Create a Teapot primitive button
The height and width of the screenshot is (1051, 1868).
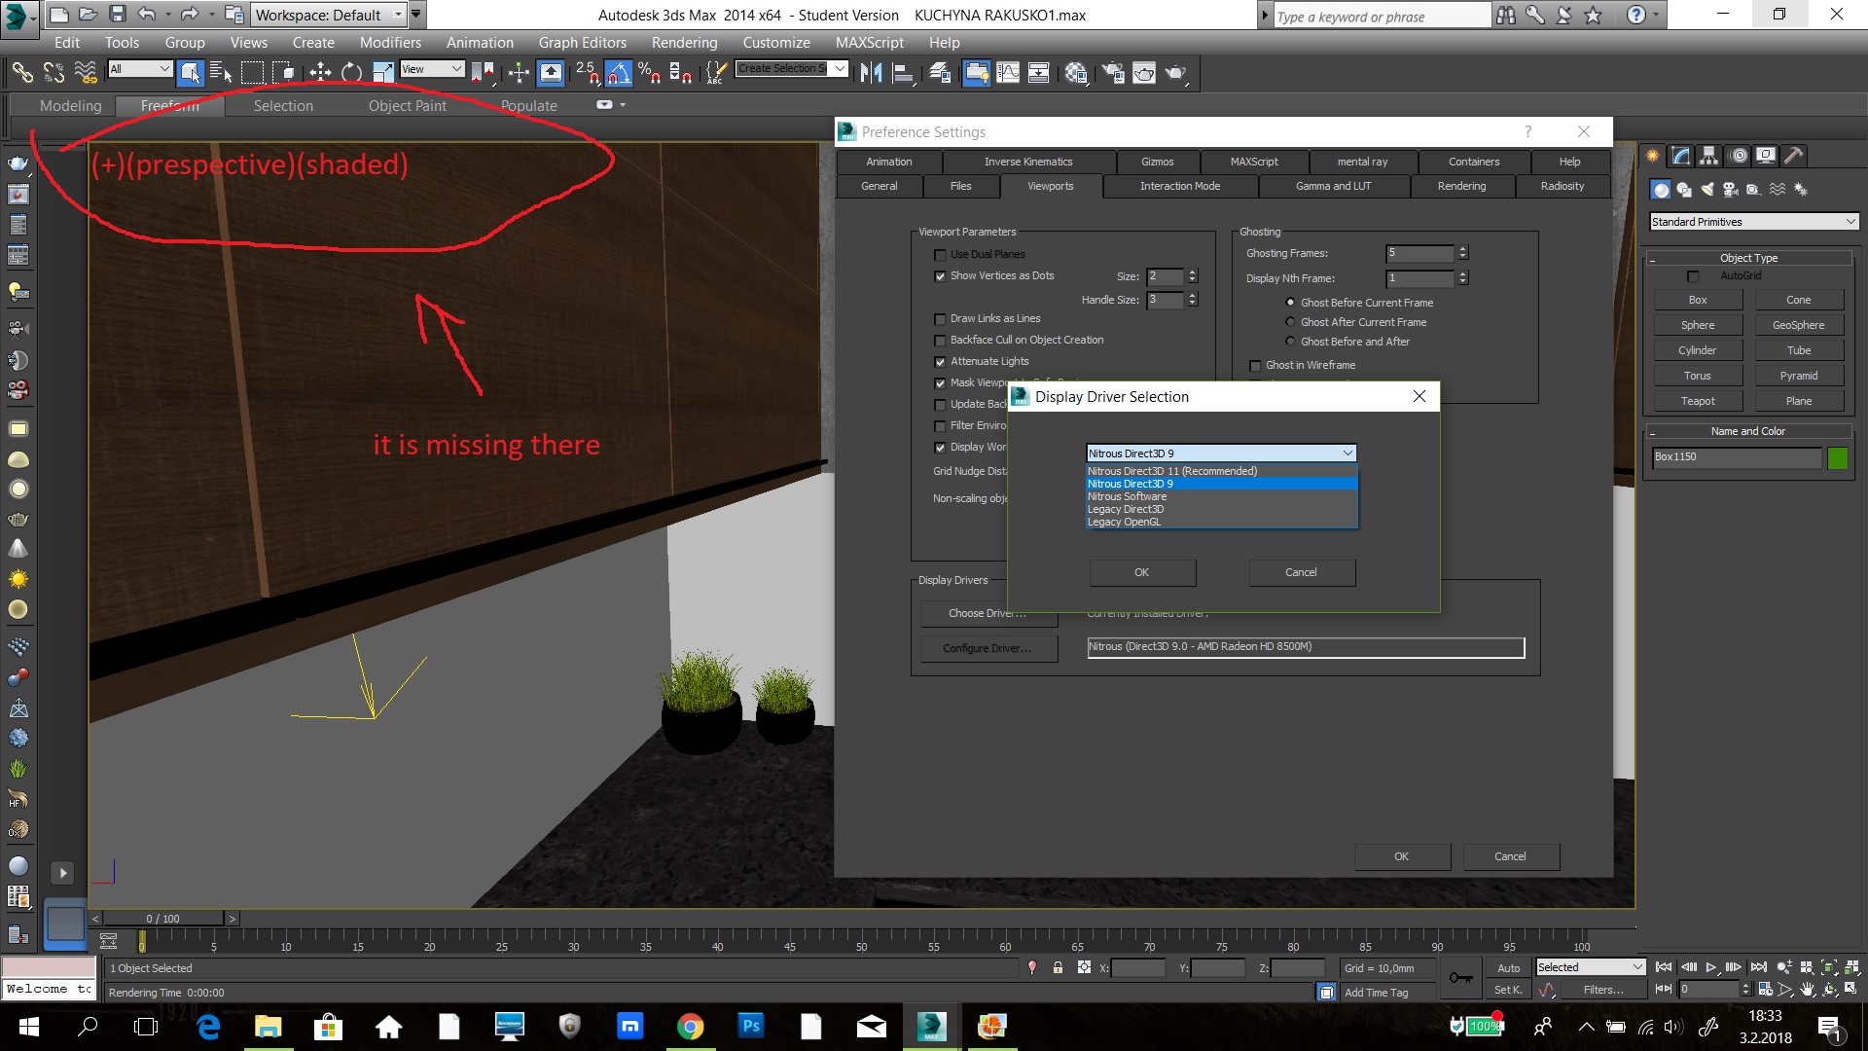[1698, 401]
